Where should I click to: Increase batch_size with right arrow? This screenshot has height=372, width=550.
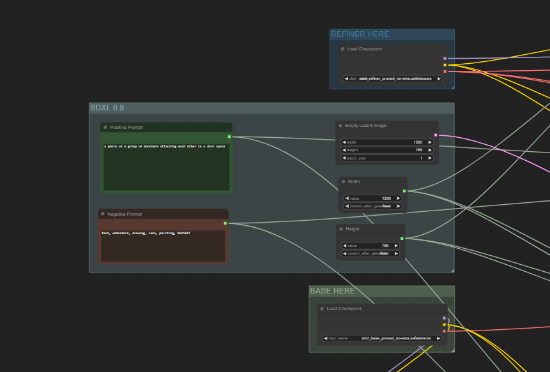click(x=429, y=158)
